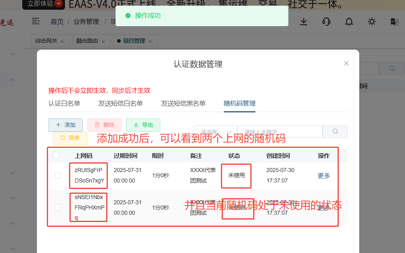
Task: Close the 认证数据管理 dialog
Action: 346,63
